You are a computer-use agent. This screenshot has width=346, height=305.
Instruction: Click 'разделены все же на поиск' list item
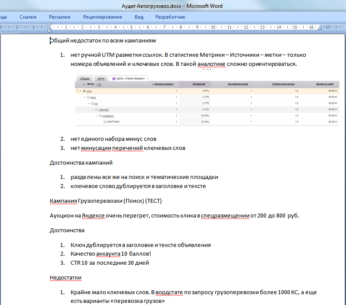[144, 177]
